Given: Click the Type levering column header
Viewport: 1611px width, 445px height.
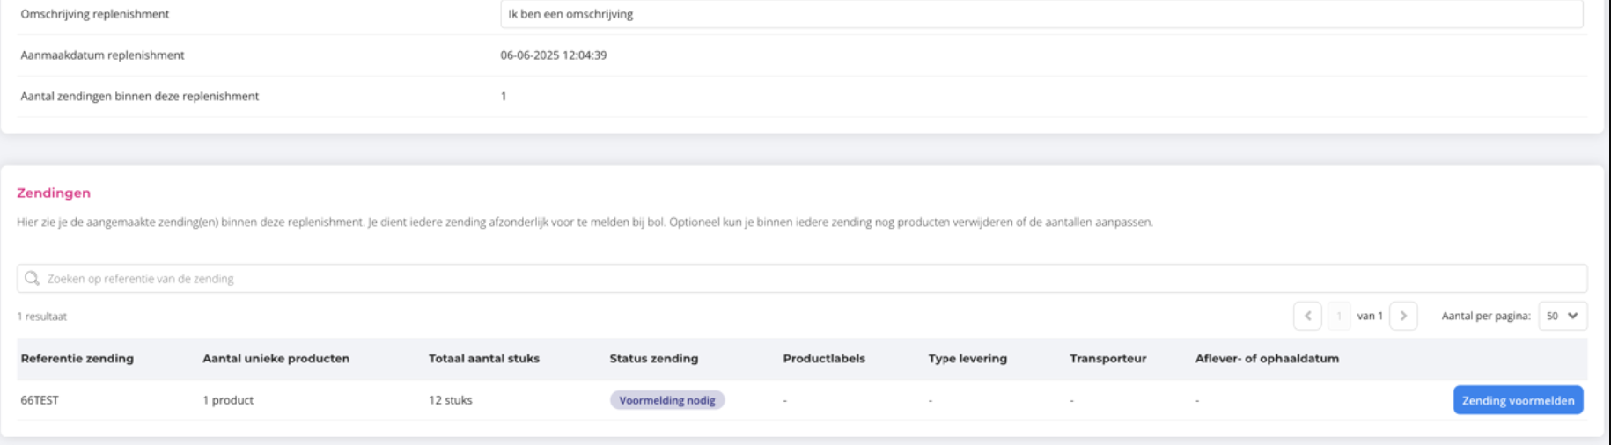Looking at the screenshot, I should pos(967,358).
